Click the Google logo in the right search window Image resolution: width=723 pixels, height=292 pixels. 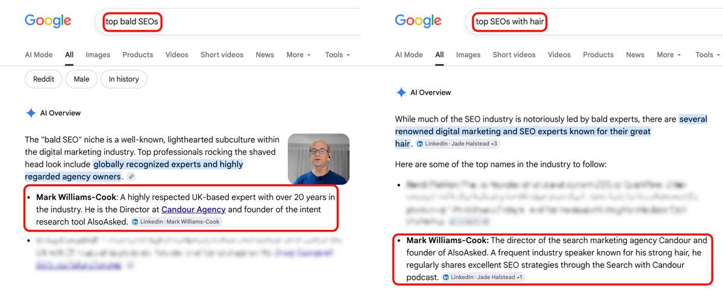pyautogui.click(x=418, y=21)
